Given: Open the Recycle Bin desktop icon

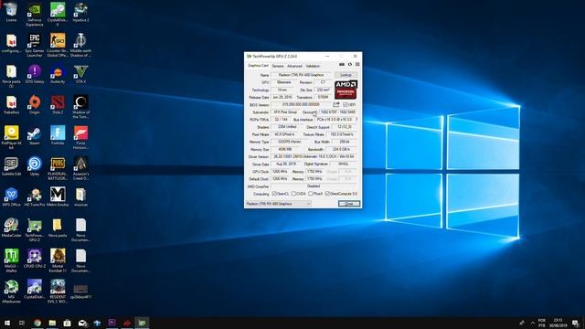Looking at the screenshot, I should point(12,12).
